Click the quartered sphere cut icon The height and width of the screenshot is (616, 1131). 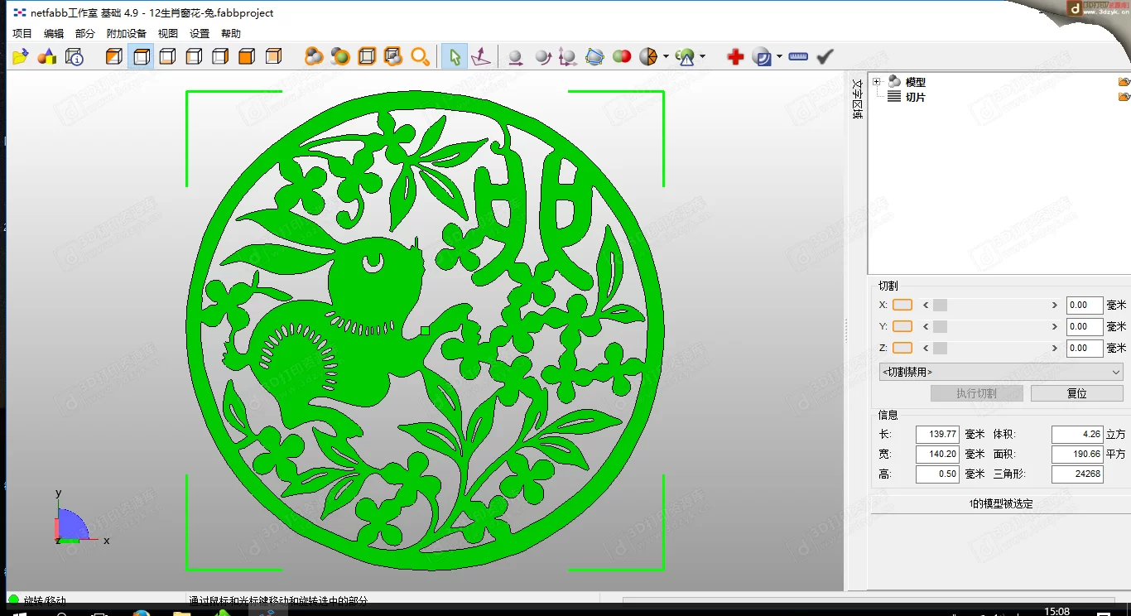[648, 56]
